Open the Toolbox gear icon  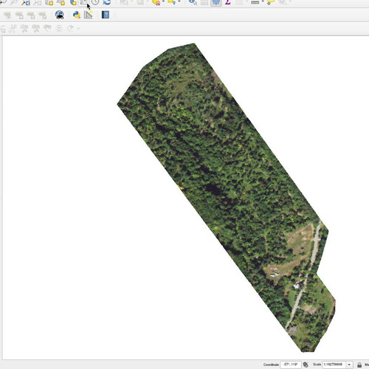(216, 2)
